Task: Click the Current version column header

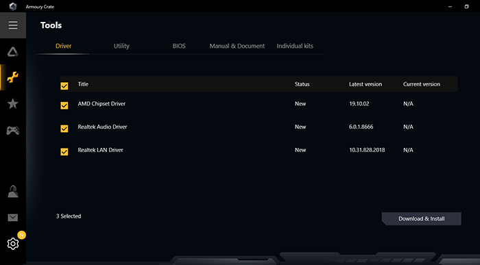Action: (x=422, y=84)
